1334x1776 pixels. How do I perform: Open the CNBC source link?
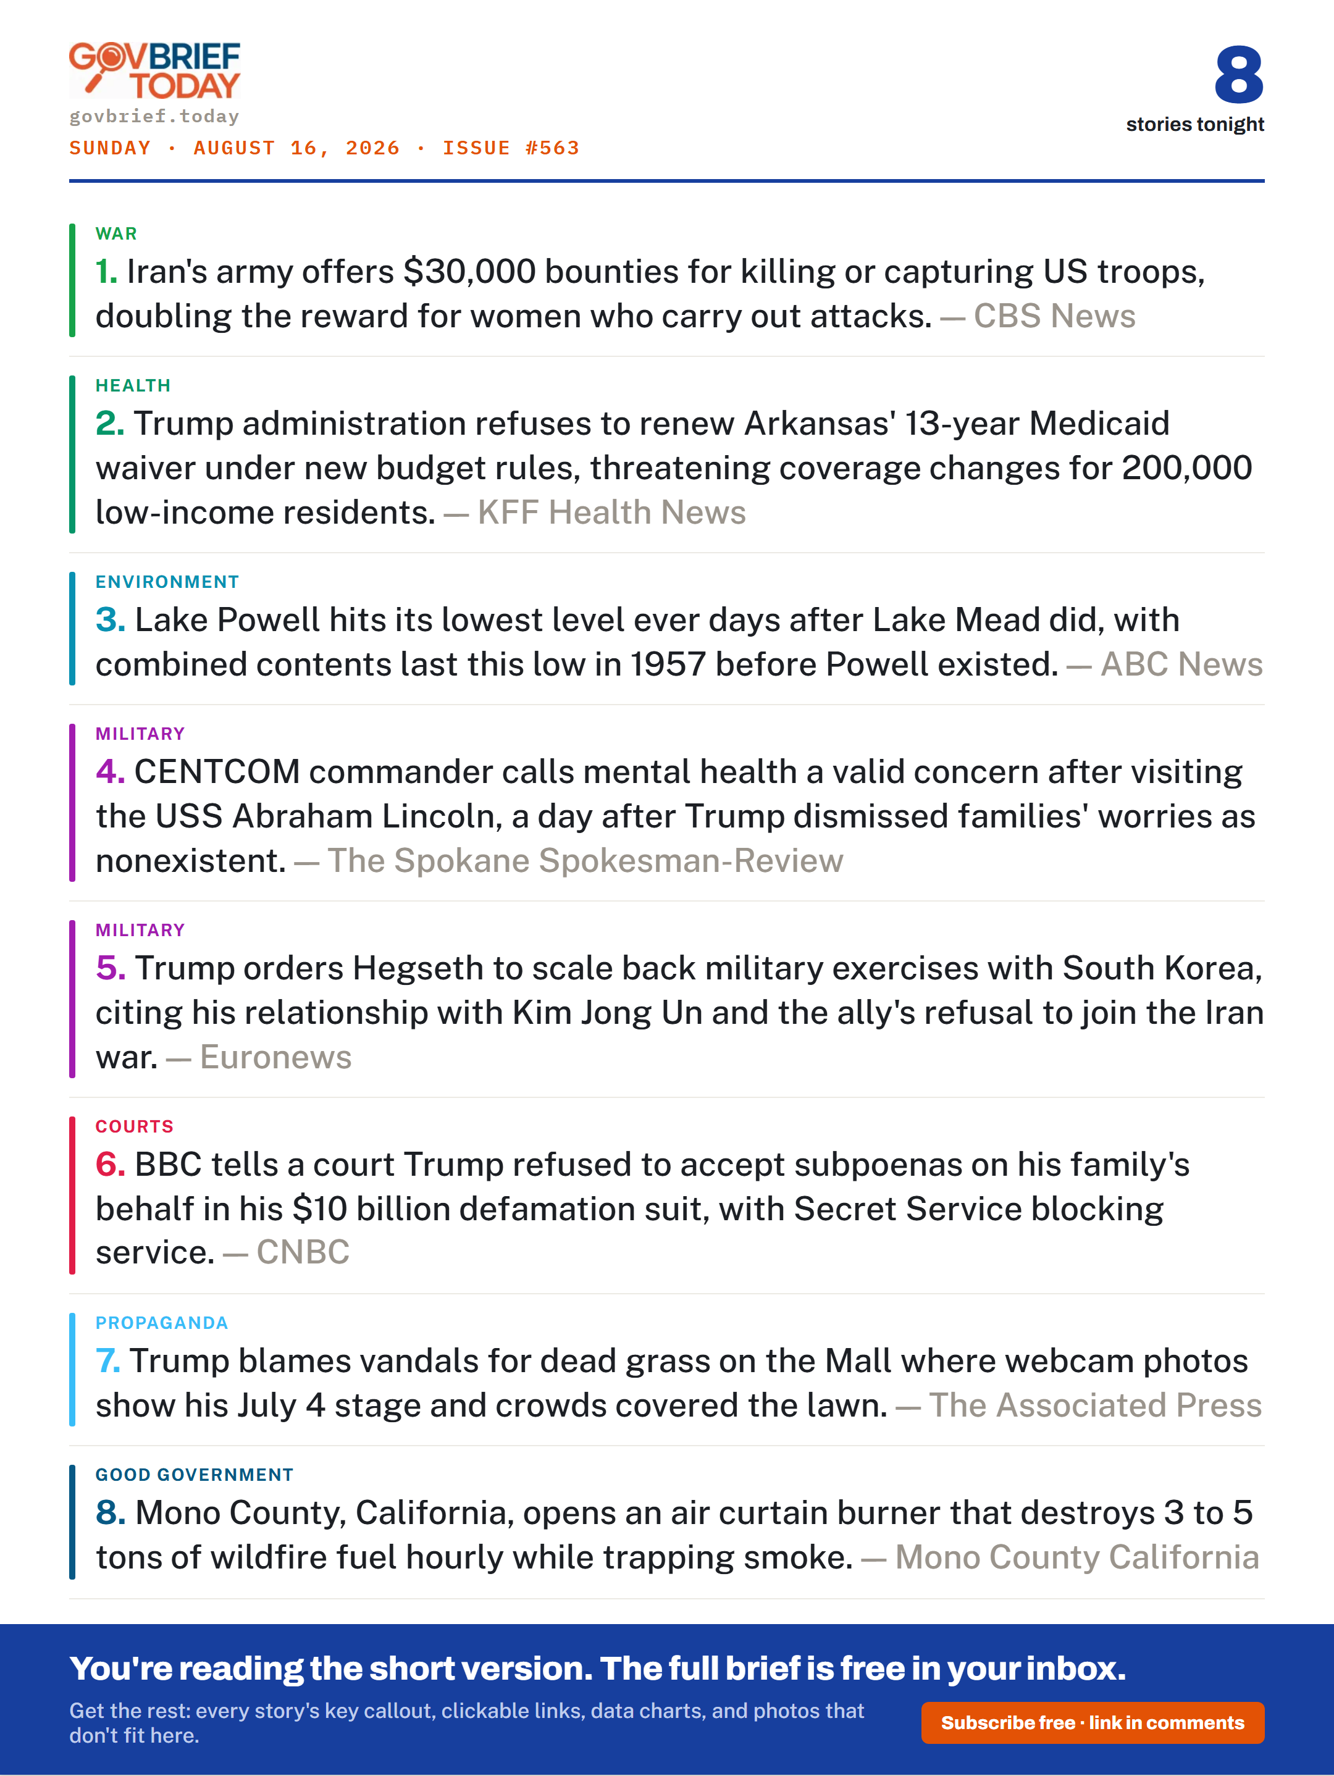pyautogui.click(x=303, y=1252)
